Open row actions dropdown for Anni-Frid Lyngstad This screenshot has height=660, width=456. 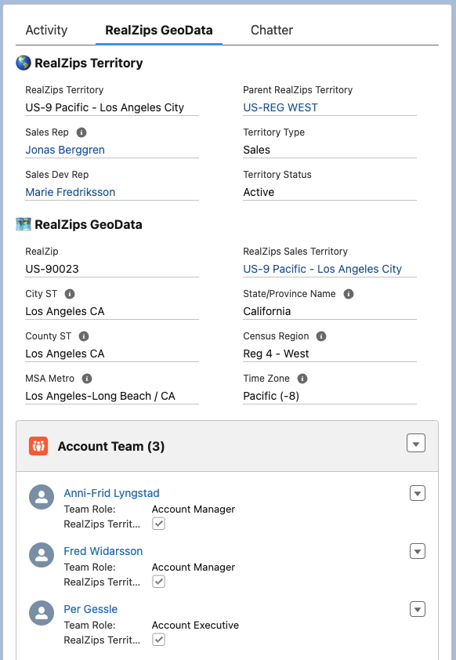point(418,493)
